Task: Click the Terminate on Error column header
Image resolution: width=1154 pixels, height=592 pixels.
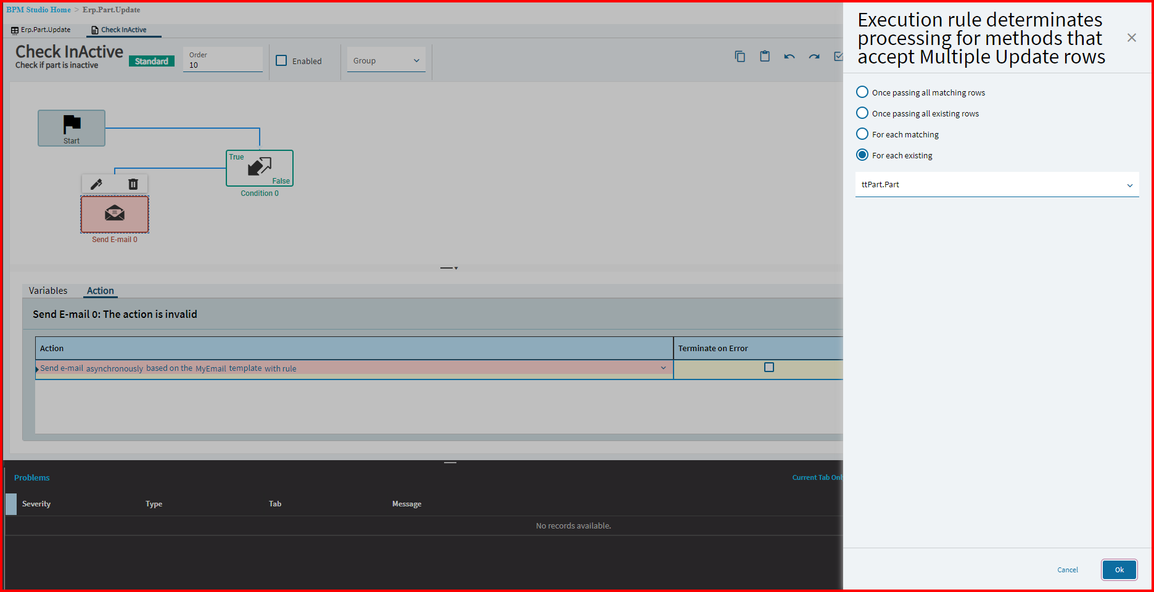Action: point(758,348)
